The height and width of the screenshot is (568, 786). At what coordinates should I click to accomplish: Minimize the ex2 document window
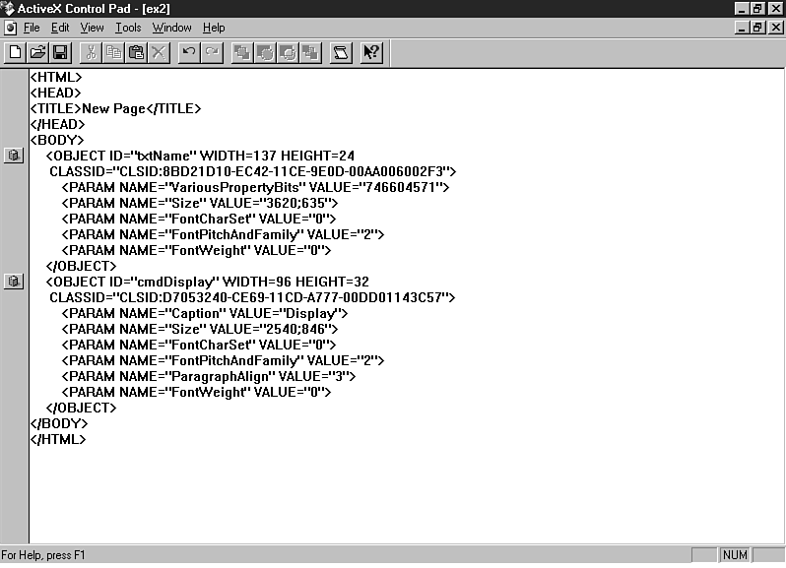(742, 28)
